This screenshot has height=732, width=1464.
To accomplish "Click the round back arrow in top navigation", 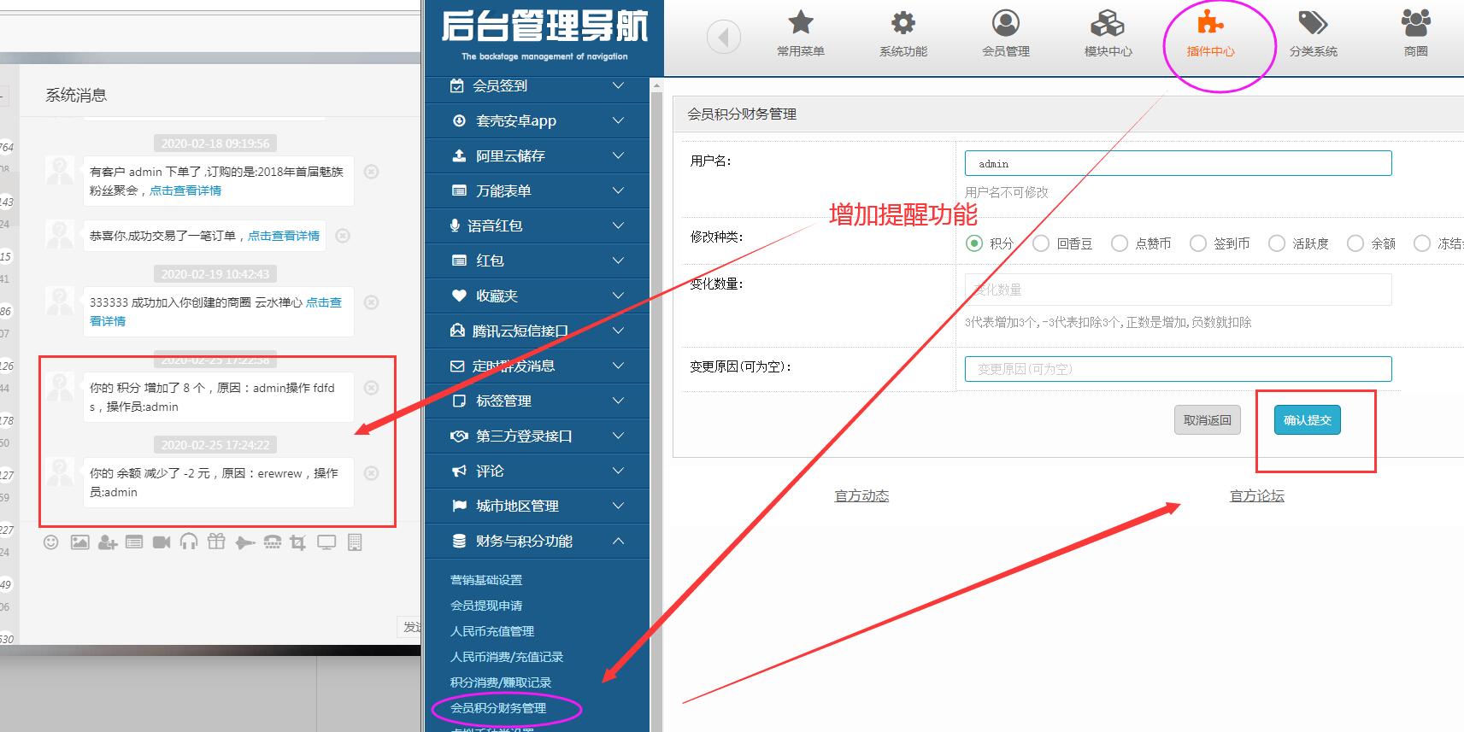I will (723, 37).
